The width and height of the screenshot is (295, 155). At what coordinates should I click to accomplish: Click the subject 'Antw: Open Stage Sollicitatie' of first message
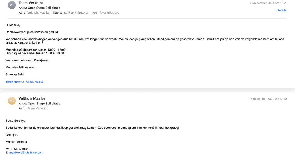tap(39, 8)
